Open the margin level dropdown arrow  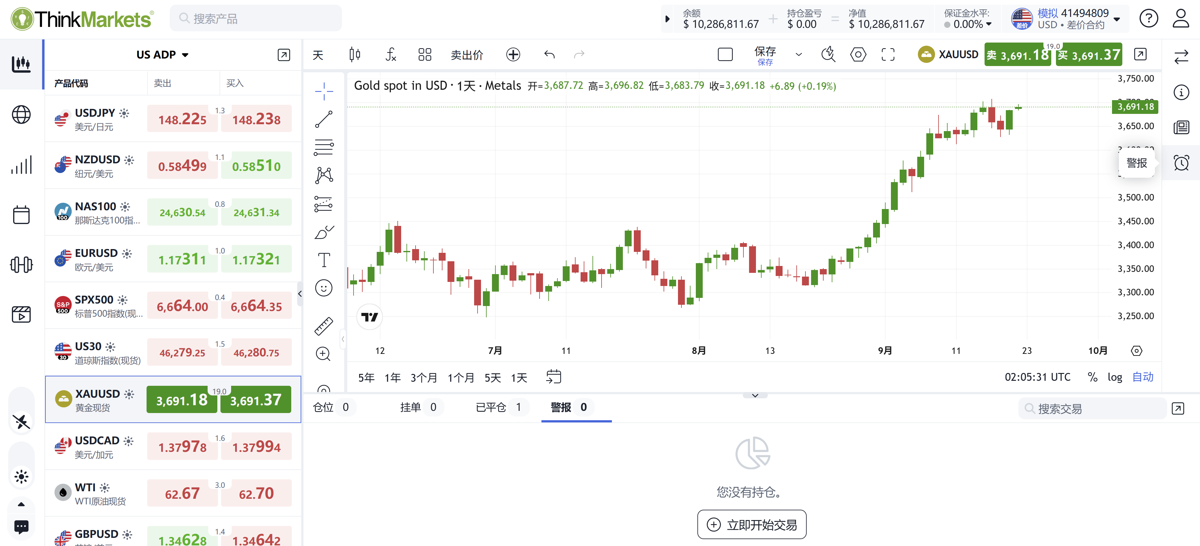coord(989,24)
